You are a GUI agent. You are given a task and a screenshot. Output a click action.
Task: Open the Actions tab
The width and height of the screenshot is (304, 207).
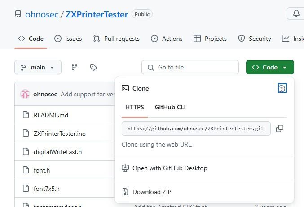167,39
